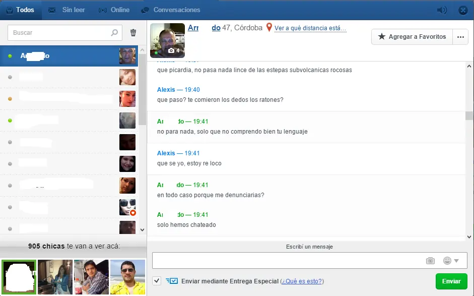Click Ver a qué distancia está link
The width and height of the screenshot is (474, 296).
click(310, 28)
